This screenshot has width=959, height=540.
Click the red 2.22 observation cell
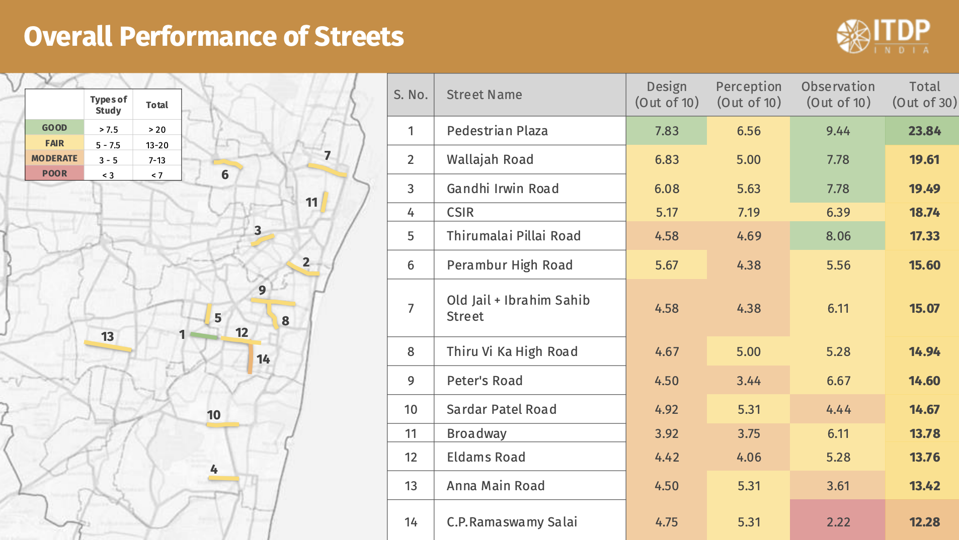click(x=838, y=522)
